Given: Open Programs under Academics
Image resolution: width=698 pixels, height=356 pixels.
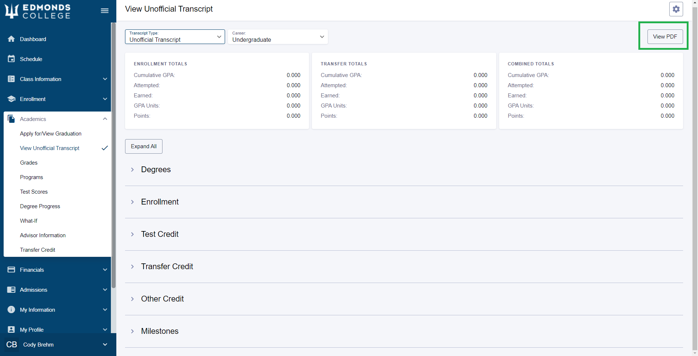Looking at the screenshot, I should point(32,177).
